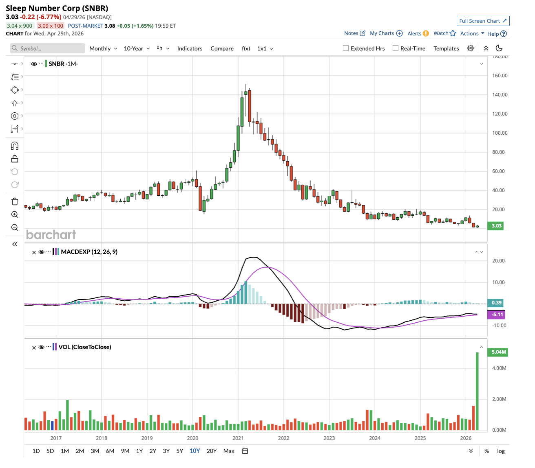
Task: Toggle Extended Hrs checkbox
Action: point(346,48)
